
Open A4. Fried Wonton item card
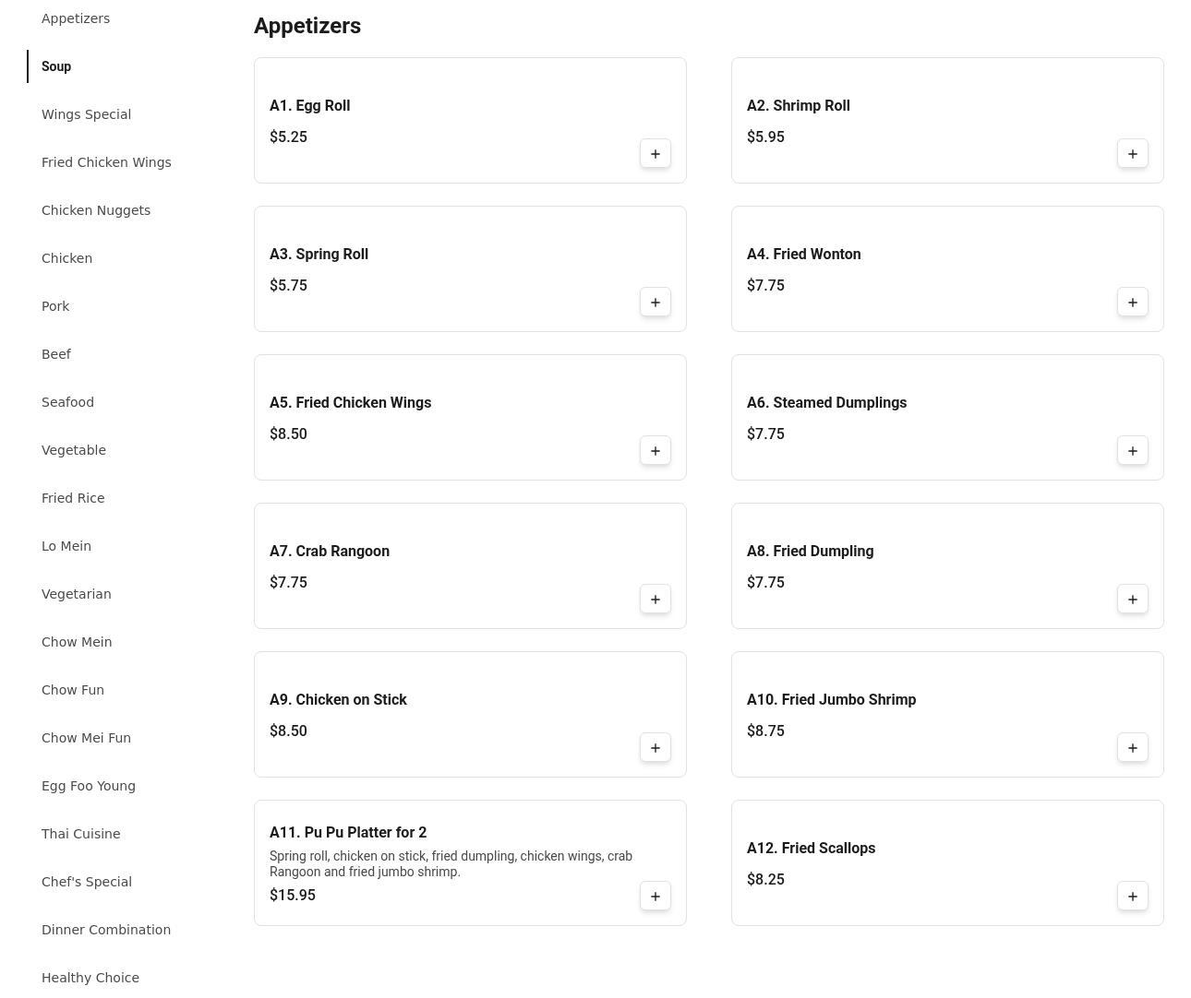pos(947,269)
